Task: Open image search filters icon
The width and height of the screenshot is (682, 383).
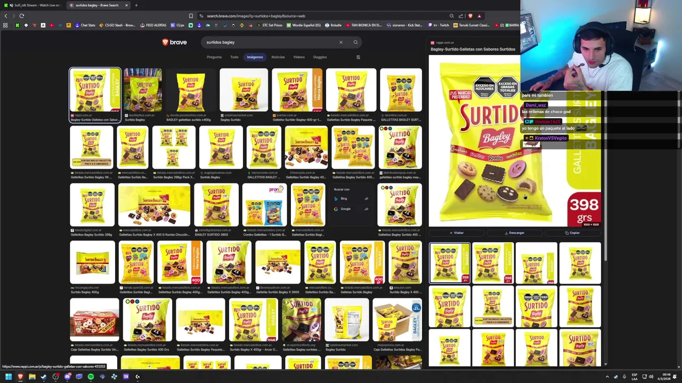Action: (x=358, y=57)
